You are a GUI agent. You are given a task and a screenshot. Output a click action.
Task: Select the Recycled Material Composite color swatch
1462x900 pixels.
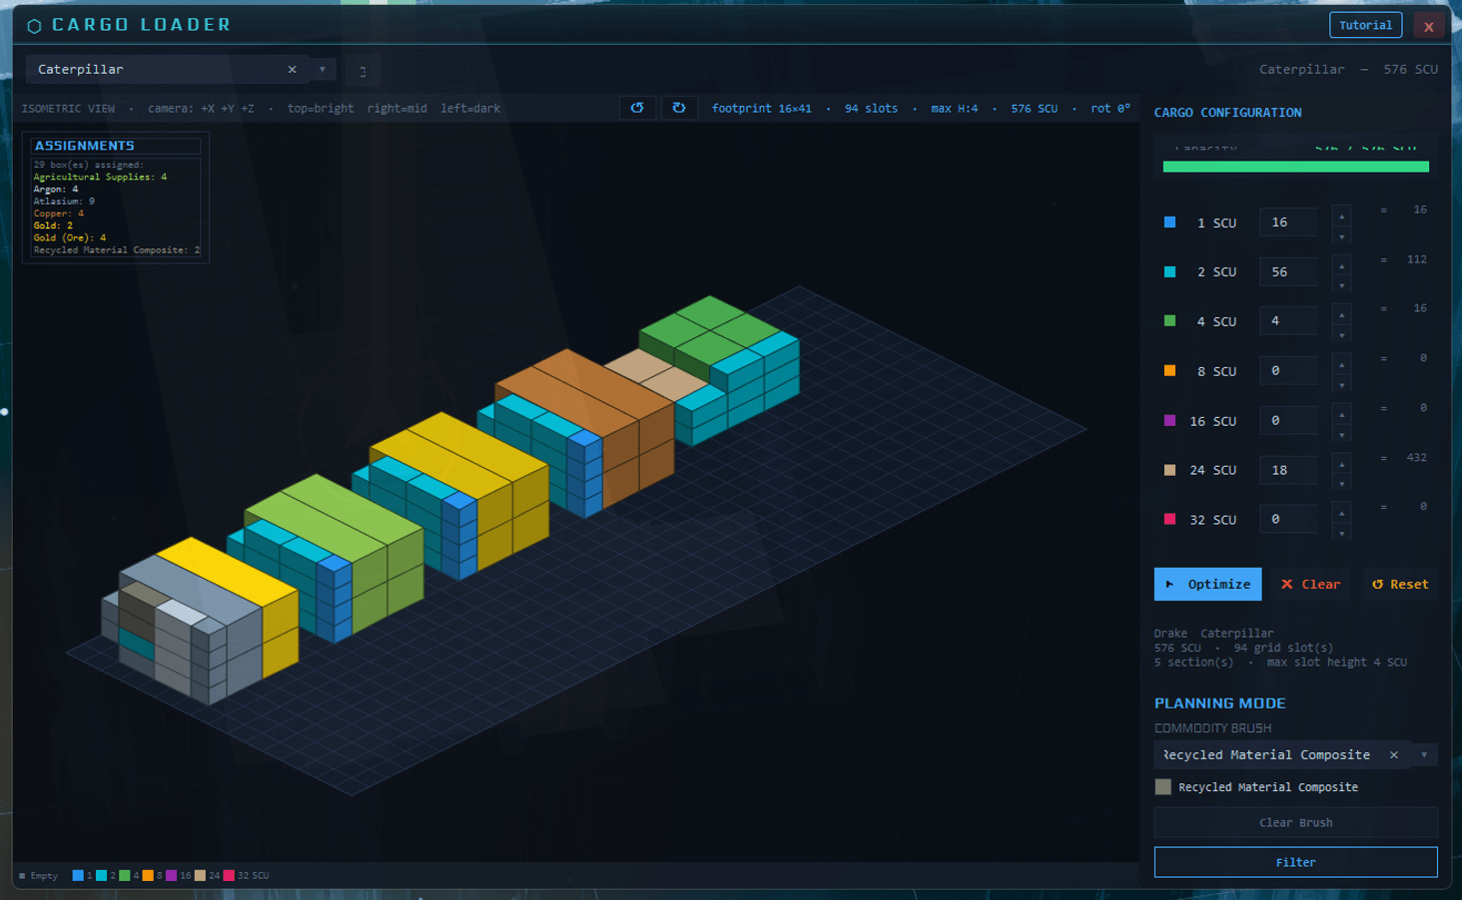coord(1163,787)
